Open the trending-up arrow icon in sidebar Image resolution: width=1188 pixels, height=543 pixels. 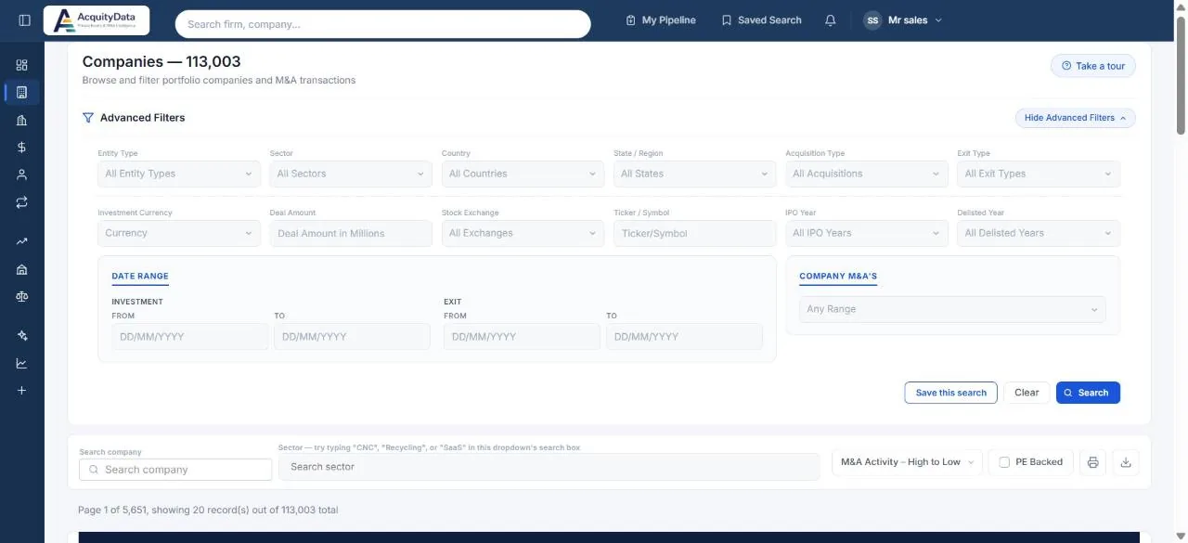[x=22, y=241]
